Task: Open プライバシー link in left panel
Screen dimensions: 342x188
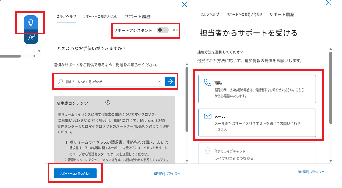Action: (x=174, y=173)
